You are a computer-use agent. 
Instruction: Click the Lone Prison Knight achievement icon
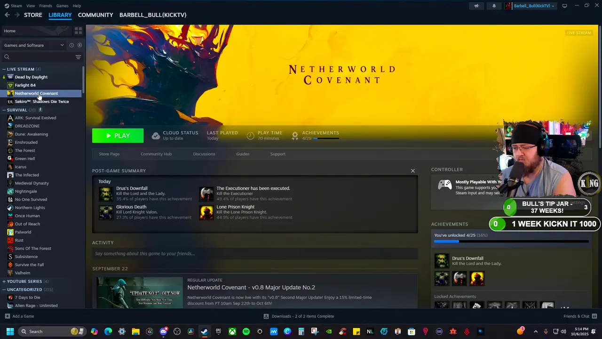206,213
